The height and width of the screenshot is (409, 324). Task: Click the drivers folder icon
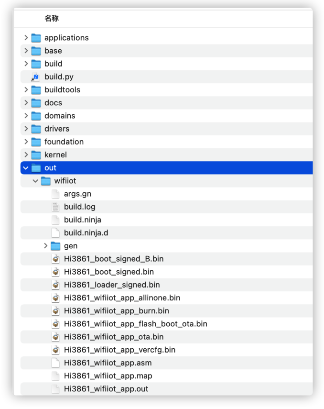point(36,129)
